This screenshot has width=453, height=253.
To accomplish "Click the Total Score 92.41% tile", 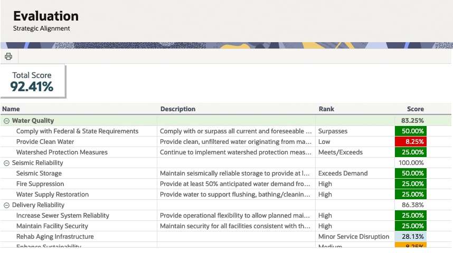I will [x=32, y=81].
